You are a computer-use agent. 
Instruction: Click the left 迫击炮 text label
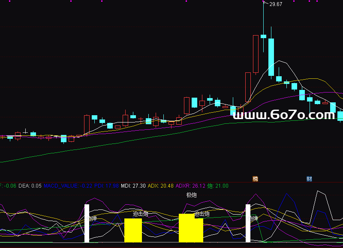pos(140,213)
